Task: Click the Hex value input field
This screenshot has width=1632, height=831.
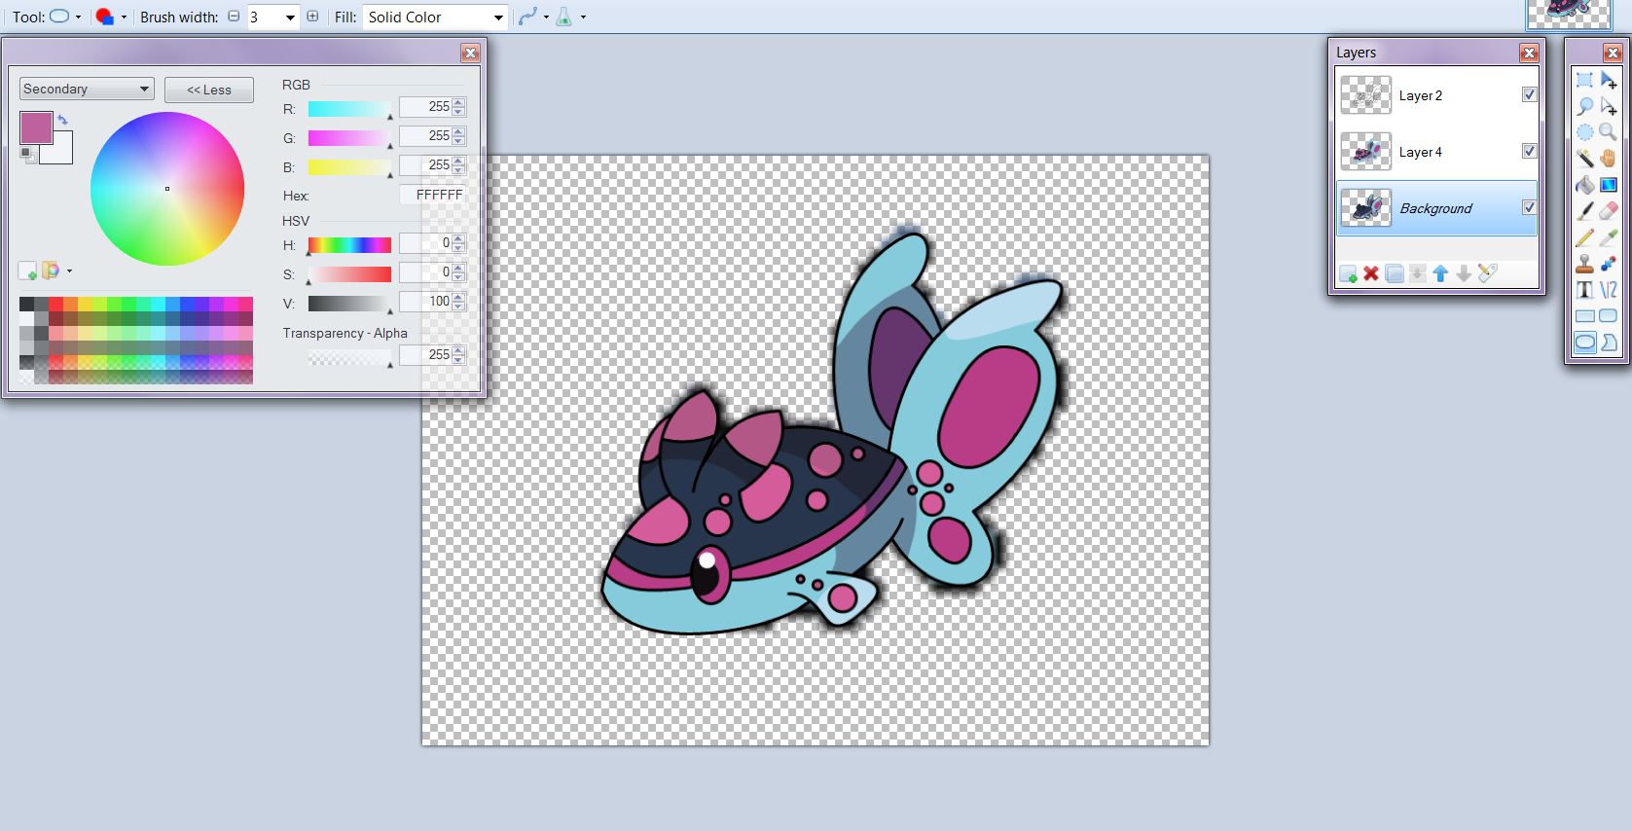Action: click(434, 195)
